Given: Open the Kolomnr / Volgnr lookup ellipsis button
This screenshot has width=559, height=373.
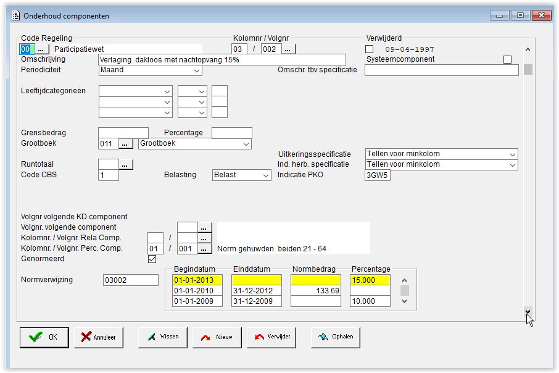Looking at the screenshot, I should (288, 49).
